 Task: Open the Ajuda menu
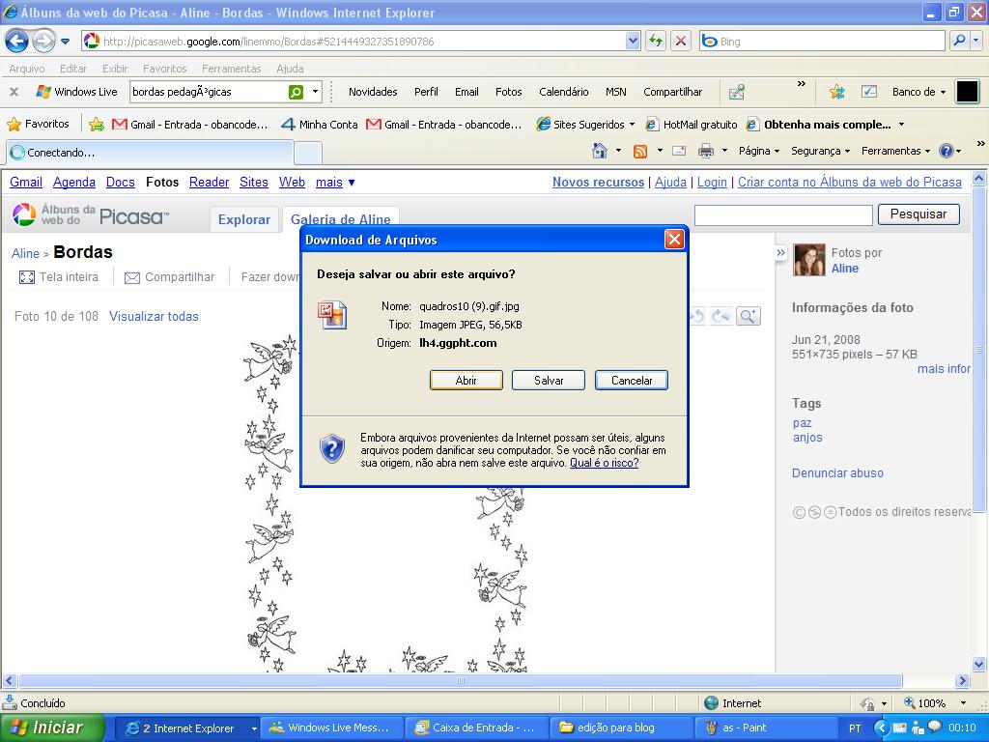[x=290, y=69]
